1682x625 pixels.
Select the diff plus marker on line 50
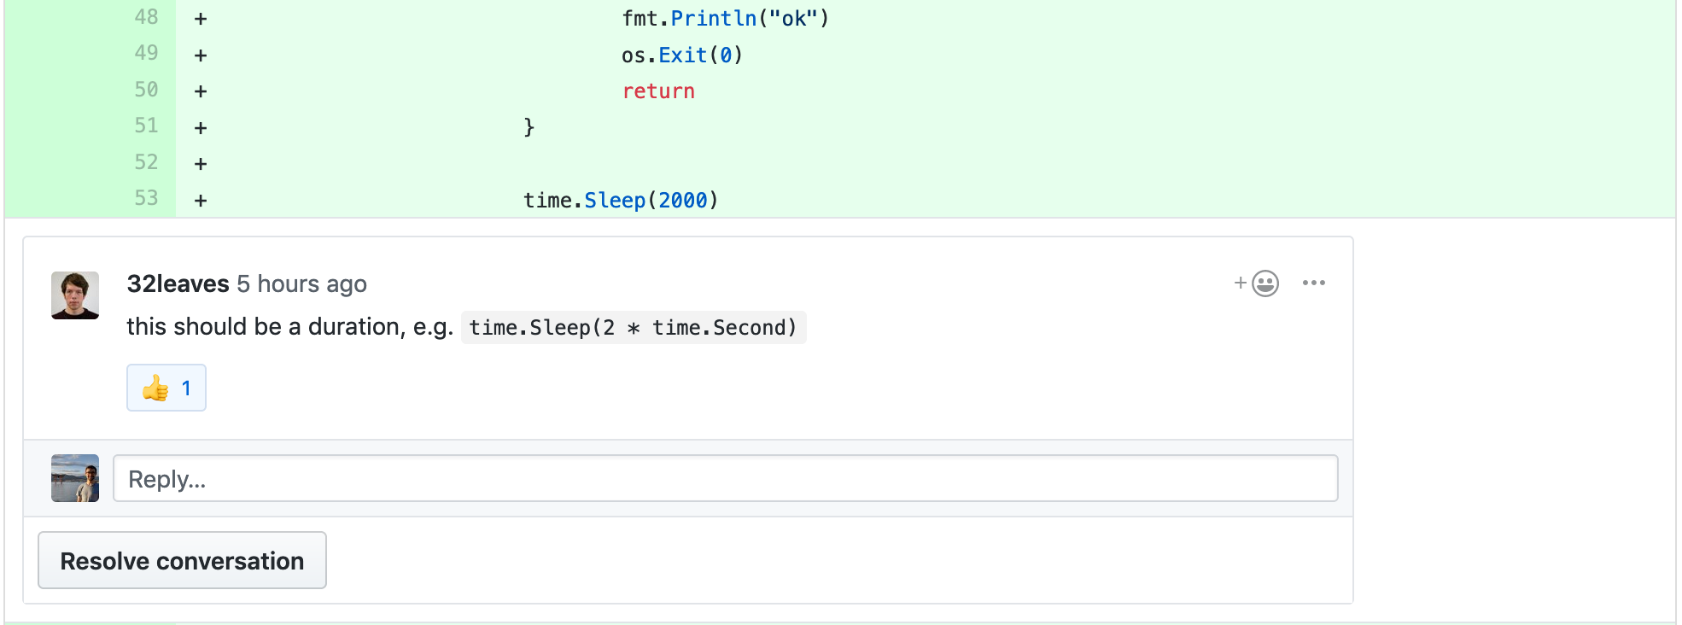click(x=201, y=90)
